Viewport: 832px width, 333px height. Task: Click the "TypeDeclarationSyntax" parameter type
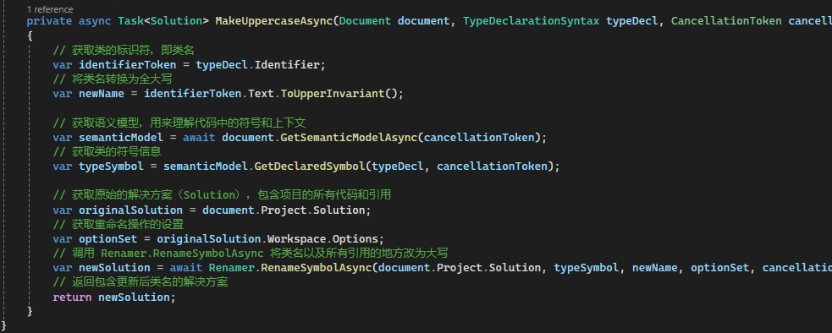pos(532,21)
